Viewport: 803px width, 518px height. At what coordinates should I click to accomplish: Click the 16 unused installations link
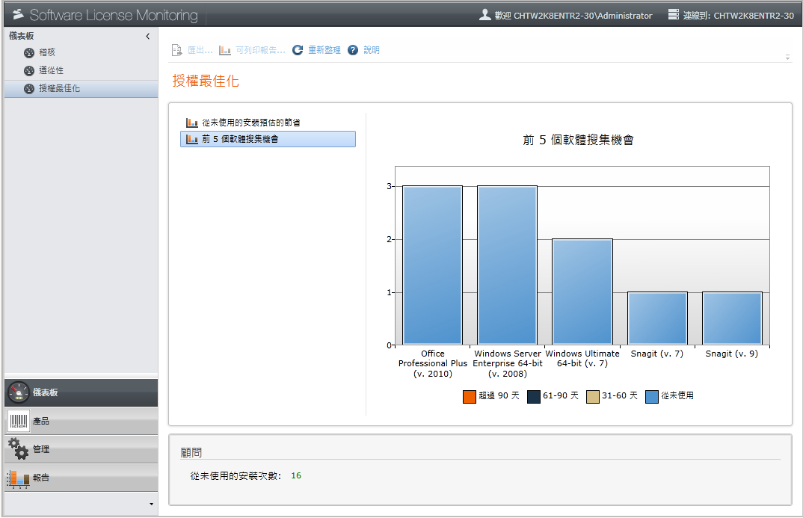click(296, 475)
